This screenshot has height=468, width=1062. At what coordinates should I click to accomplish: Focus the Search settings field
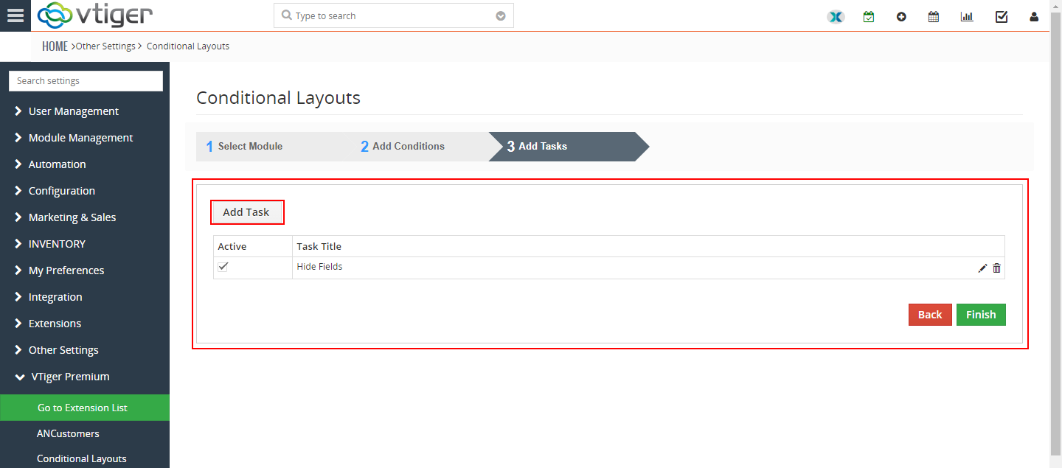tap(86, 81)
